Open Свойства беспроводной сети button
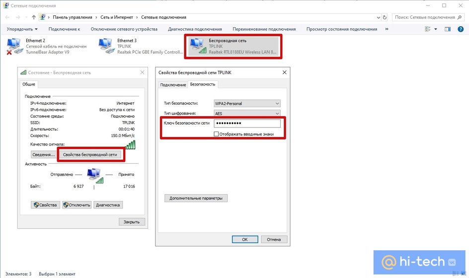The height and width of the screenshot is (278, 469). (90, 154)
